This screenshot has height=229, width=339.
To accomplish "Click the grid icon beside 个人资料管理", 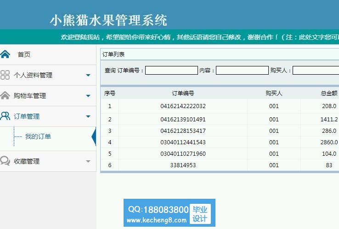I will click(x=5, y=75).
